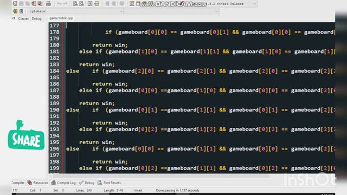Switch to the Debug tab in left panel
The image size is (347, 195).
click(36, 18)
